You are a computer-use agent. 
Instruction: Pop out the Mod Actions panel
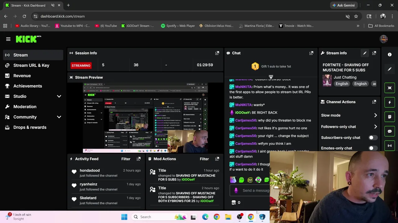tap(217, 159)
